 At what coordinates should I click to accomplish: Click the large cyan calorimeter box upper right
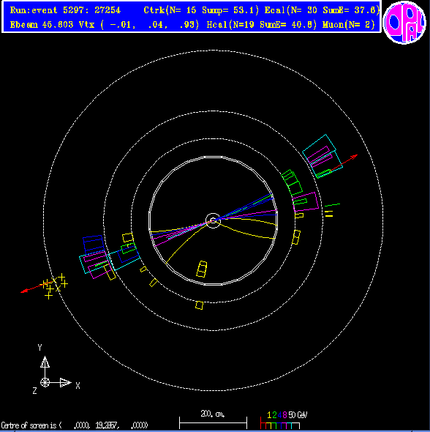click(x=322, y=156)
